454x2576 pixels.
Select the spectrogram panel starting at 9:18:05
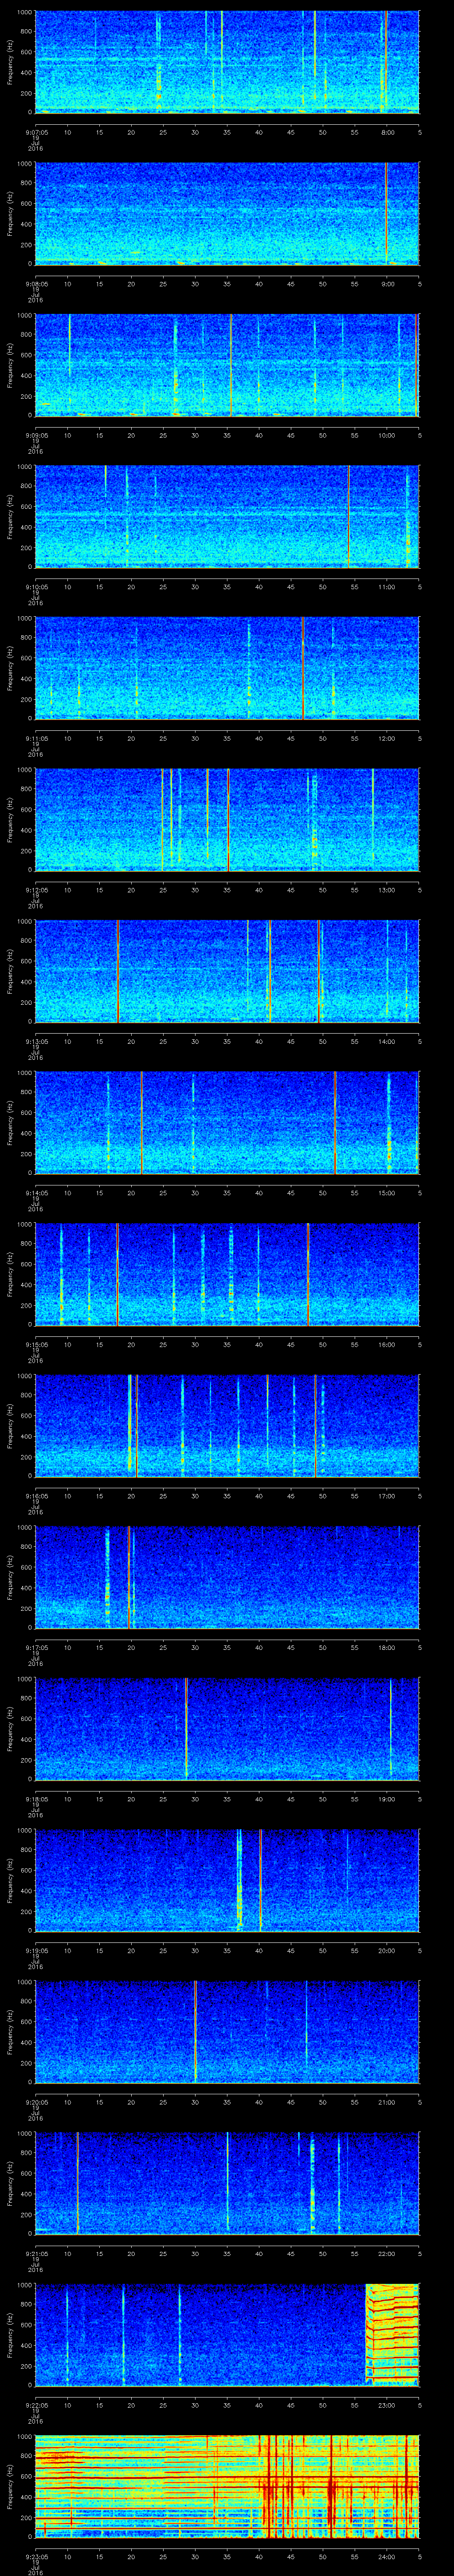(x=227, y=1729)
